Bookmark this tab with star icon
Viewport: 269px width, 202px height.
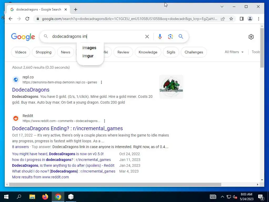[231, 19]
